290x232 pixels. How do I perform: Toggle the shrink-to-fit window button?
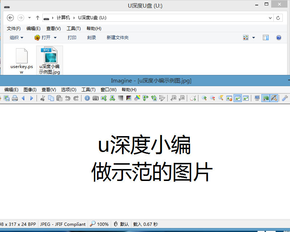[x=238, y=98]
